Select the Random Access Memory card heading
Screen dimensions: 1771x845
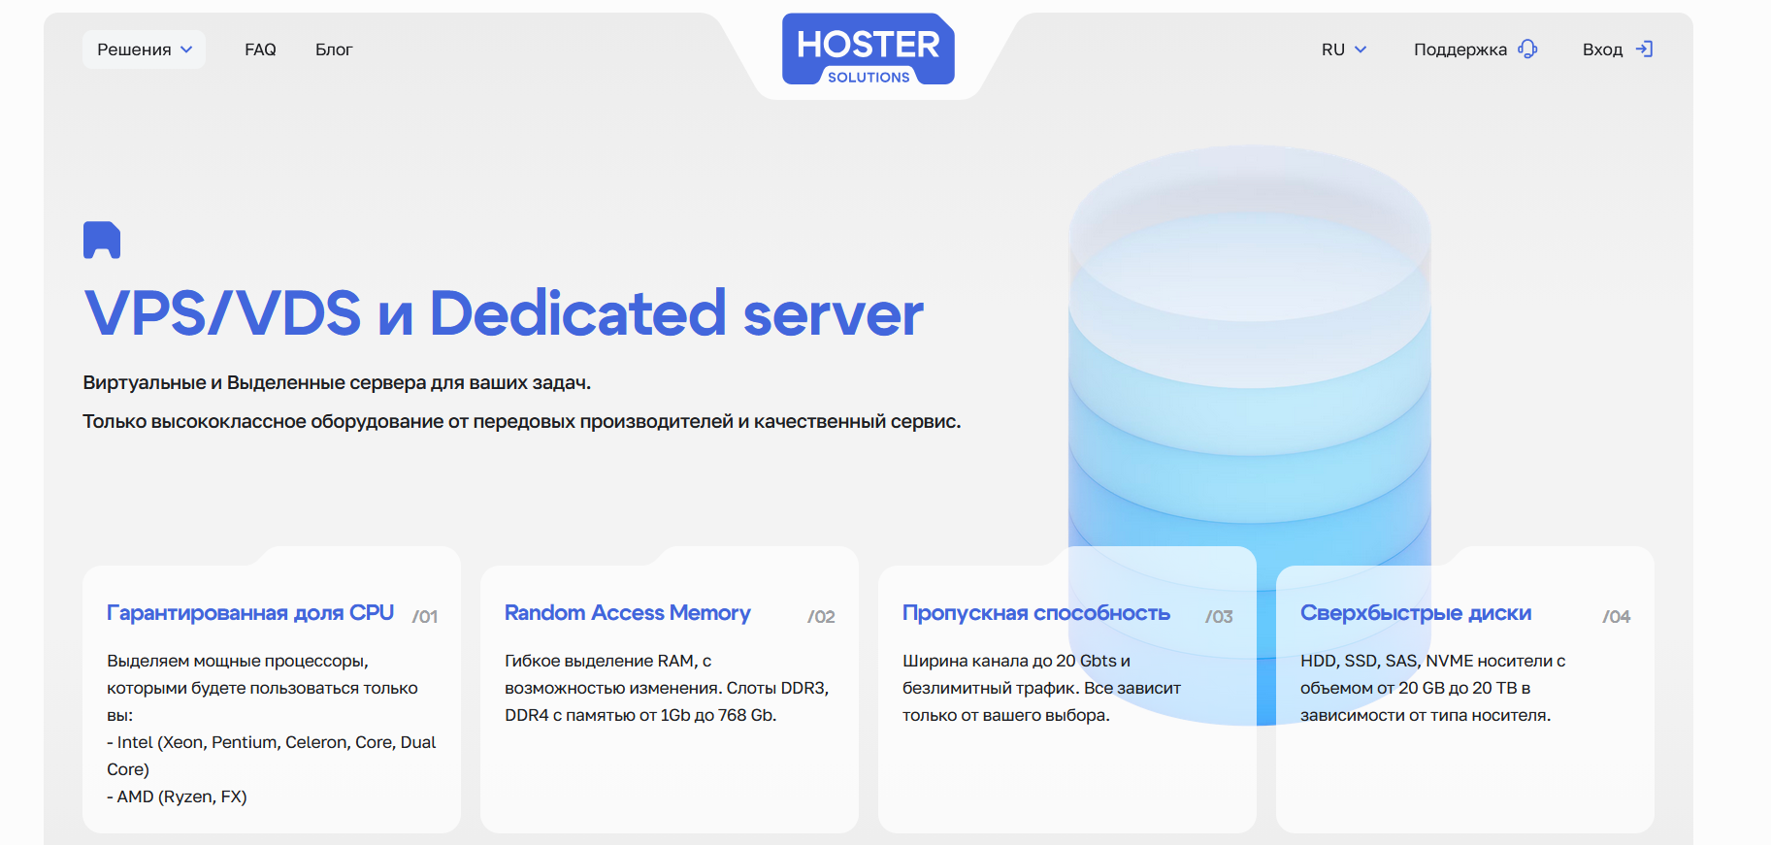click(627, 613)
